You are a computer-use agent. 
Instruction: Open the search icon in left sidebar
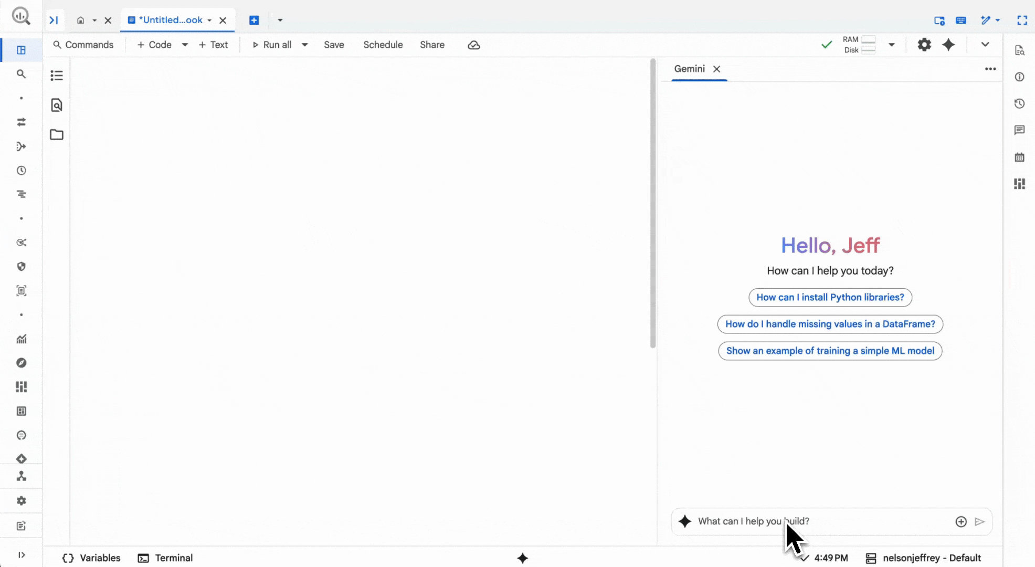click(21, 74)
